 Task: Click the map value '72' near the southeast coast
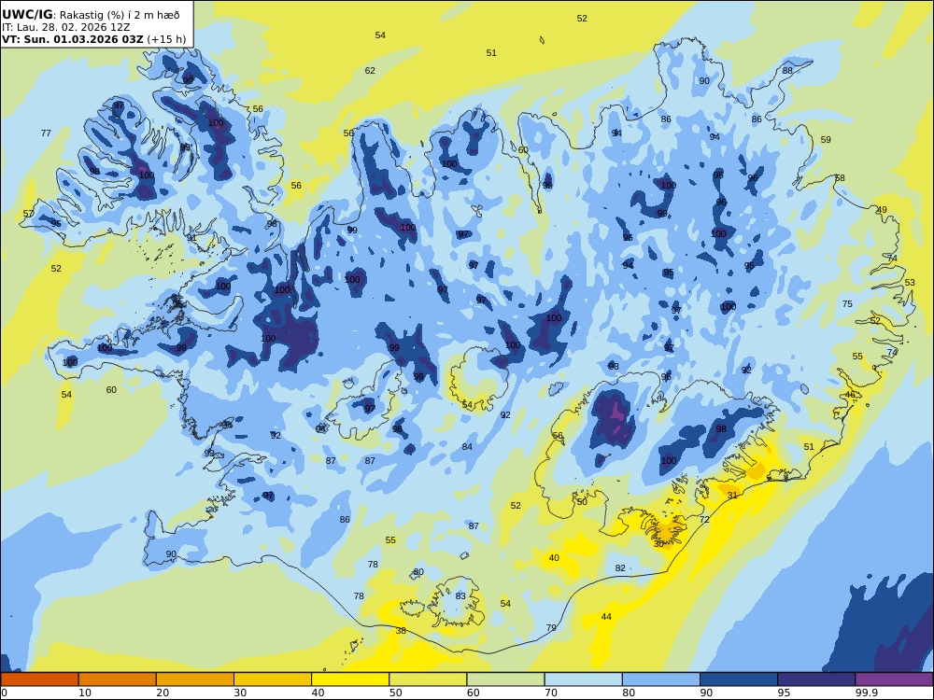pos(704,520)
